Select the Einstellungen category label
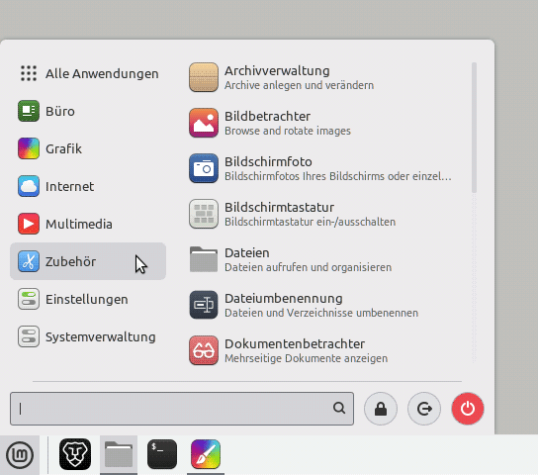Viewport: 538px width, 475px height. pyautogui.click(x=87, y=299)
